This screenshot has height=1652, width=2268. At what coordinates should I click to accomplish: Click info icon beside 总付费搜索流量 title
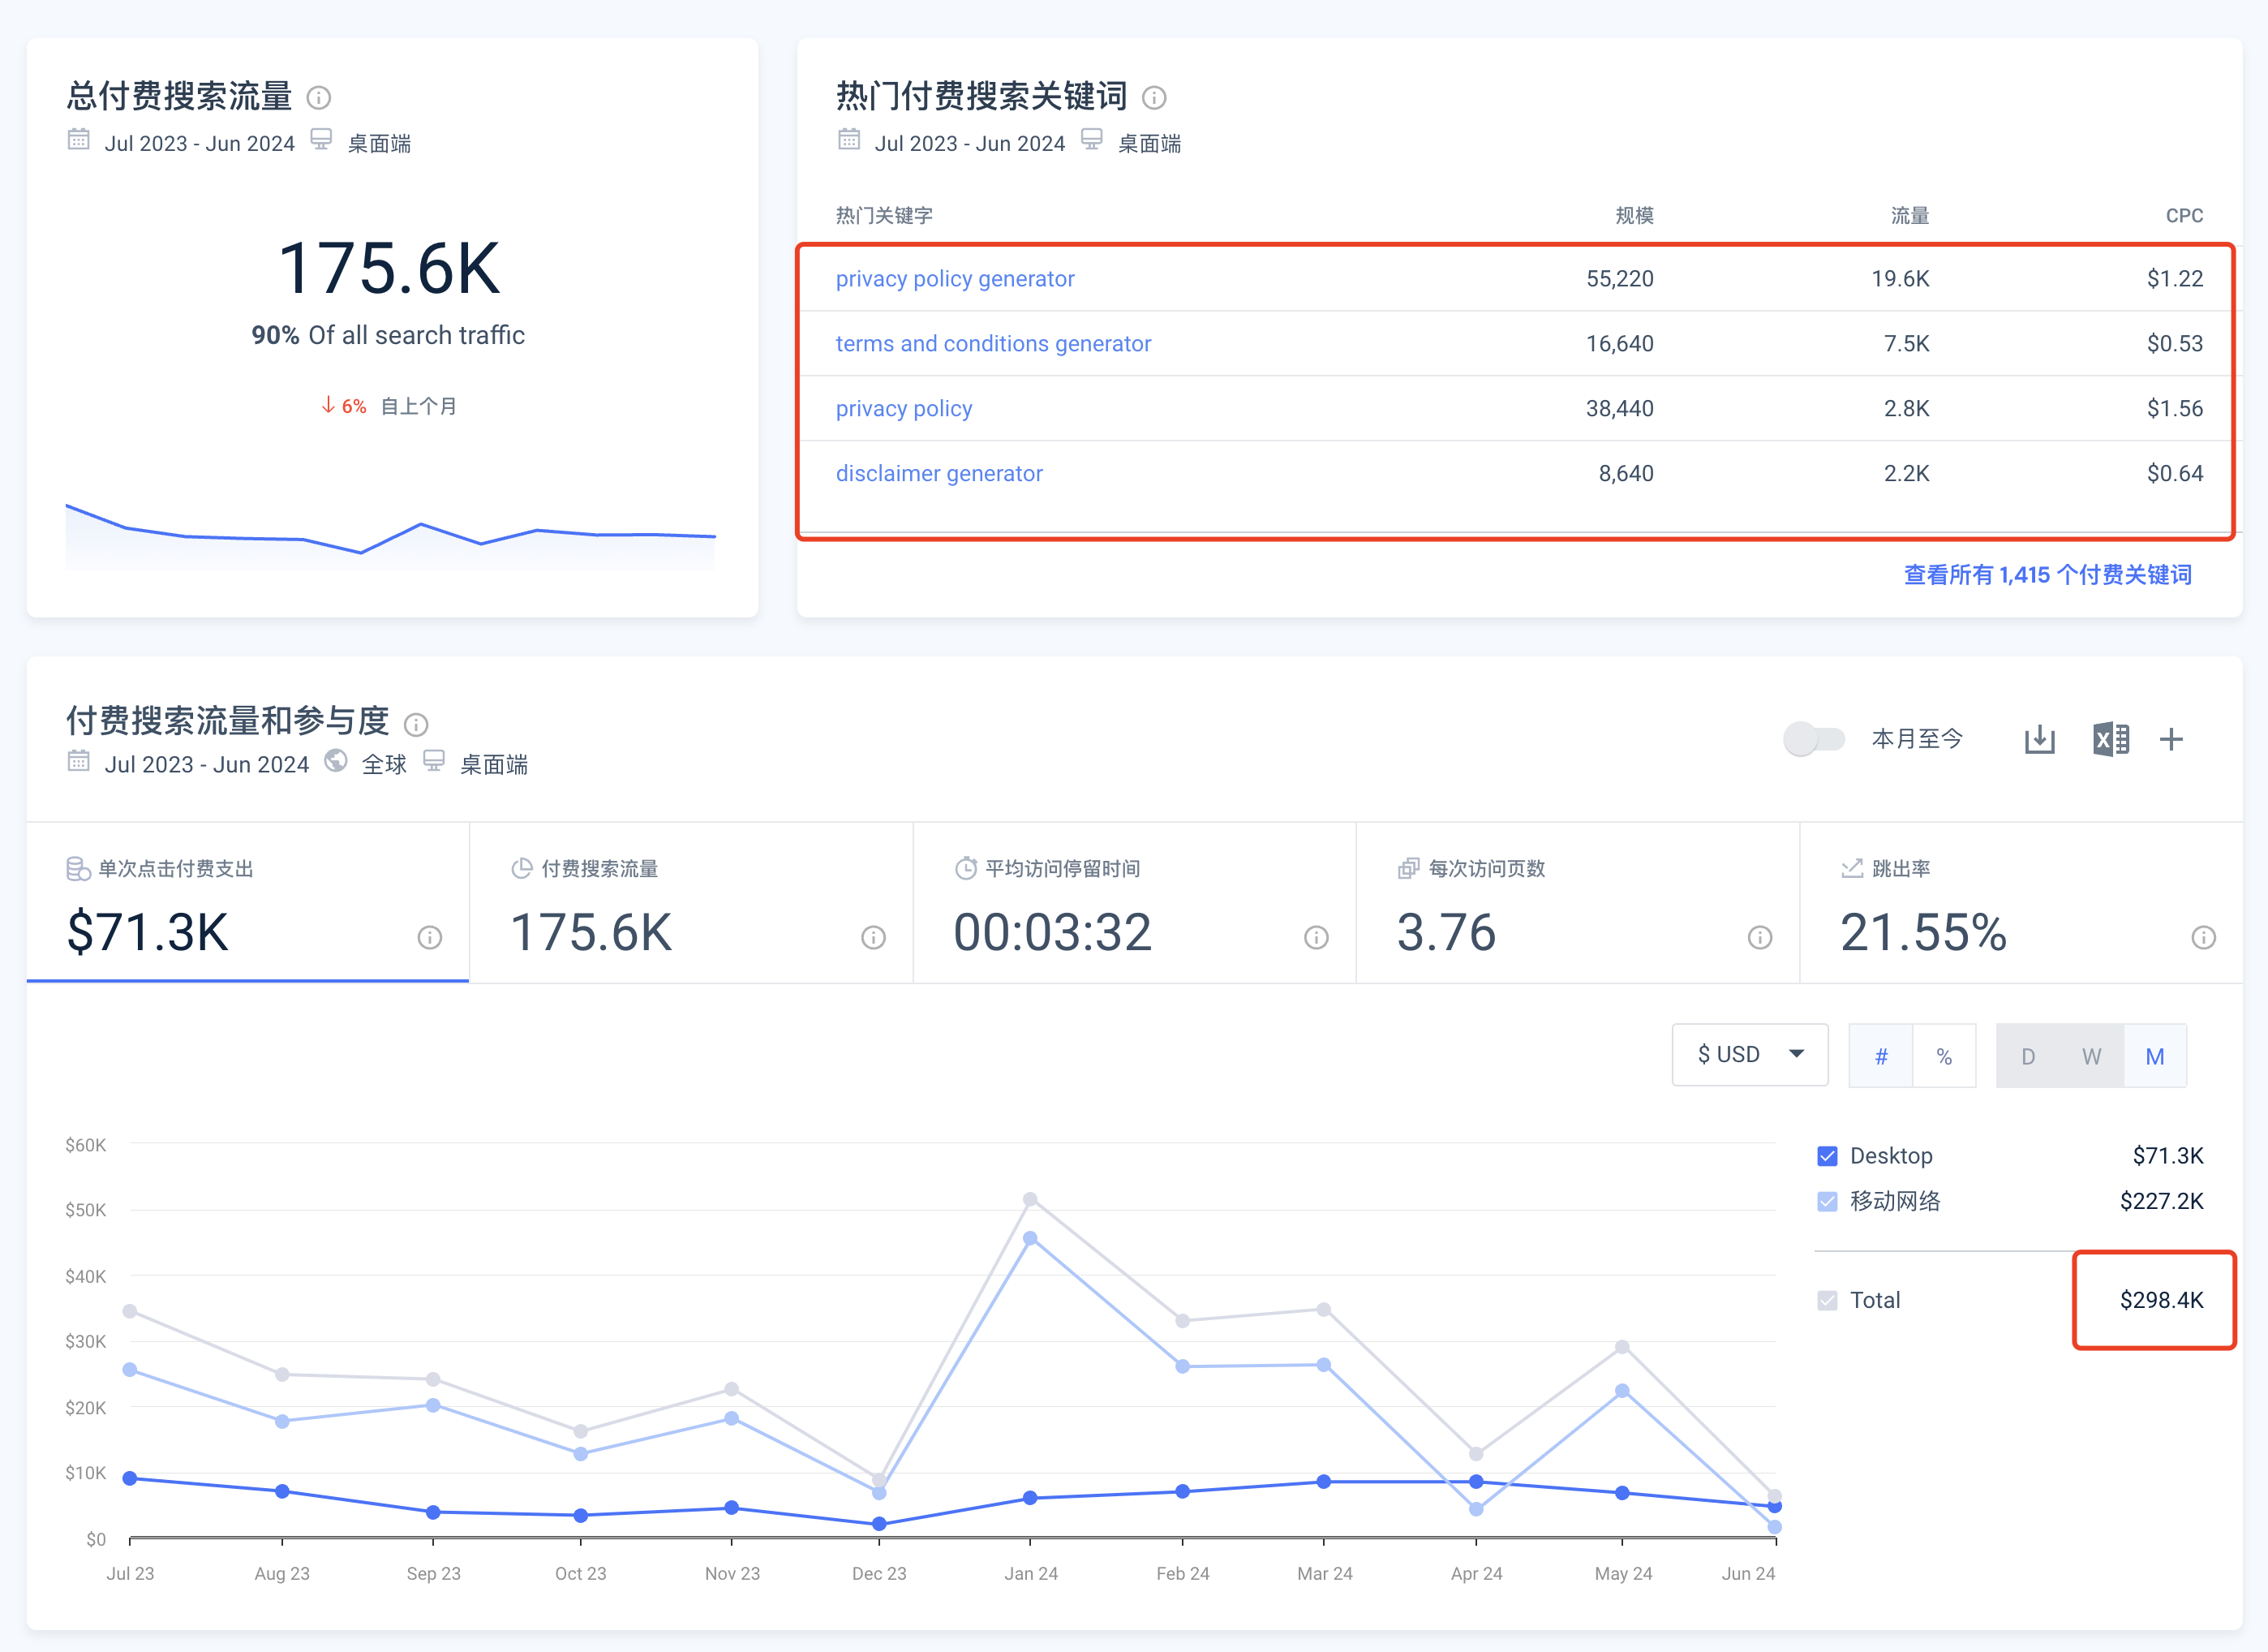click(318, 97)
